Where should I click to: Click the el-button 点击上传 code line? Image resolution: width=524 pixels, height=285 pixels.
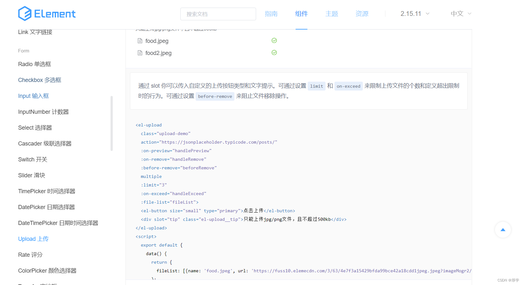pyautogui.click(x=218, y=211)
